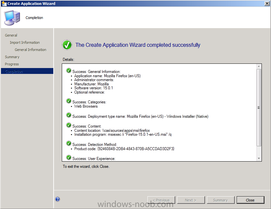271x209 pixels.
Task: Click the 'Manufacturer: Mozilla' line
Action: coord(92,84)
